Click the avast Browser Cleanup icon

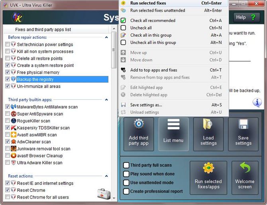[x=14, y=156]
